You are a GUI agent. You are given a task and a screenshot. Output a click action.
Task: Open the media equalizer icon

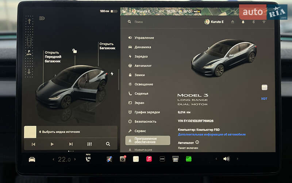pos(89,144)
